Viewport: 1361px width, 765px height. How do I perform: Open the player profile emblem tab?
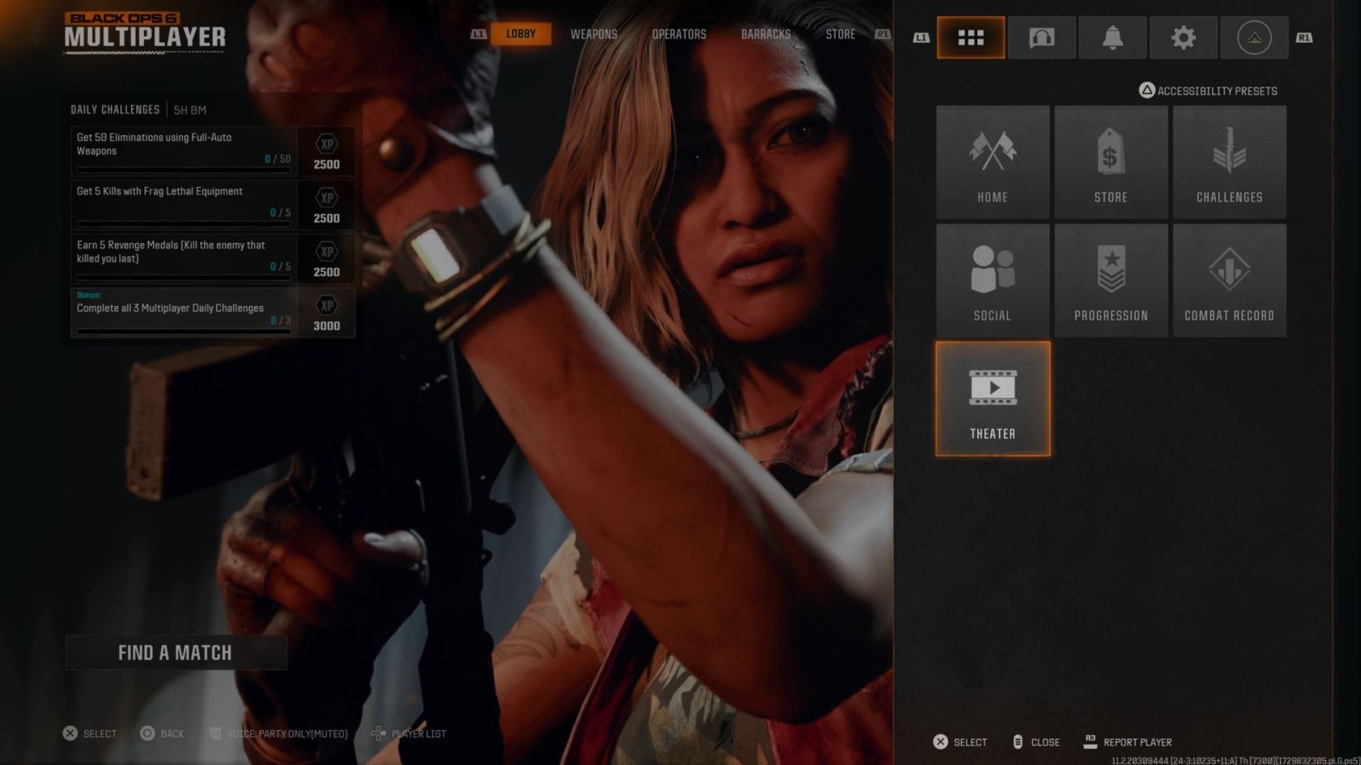click(x=1254, y=38)
